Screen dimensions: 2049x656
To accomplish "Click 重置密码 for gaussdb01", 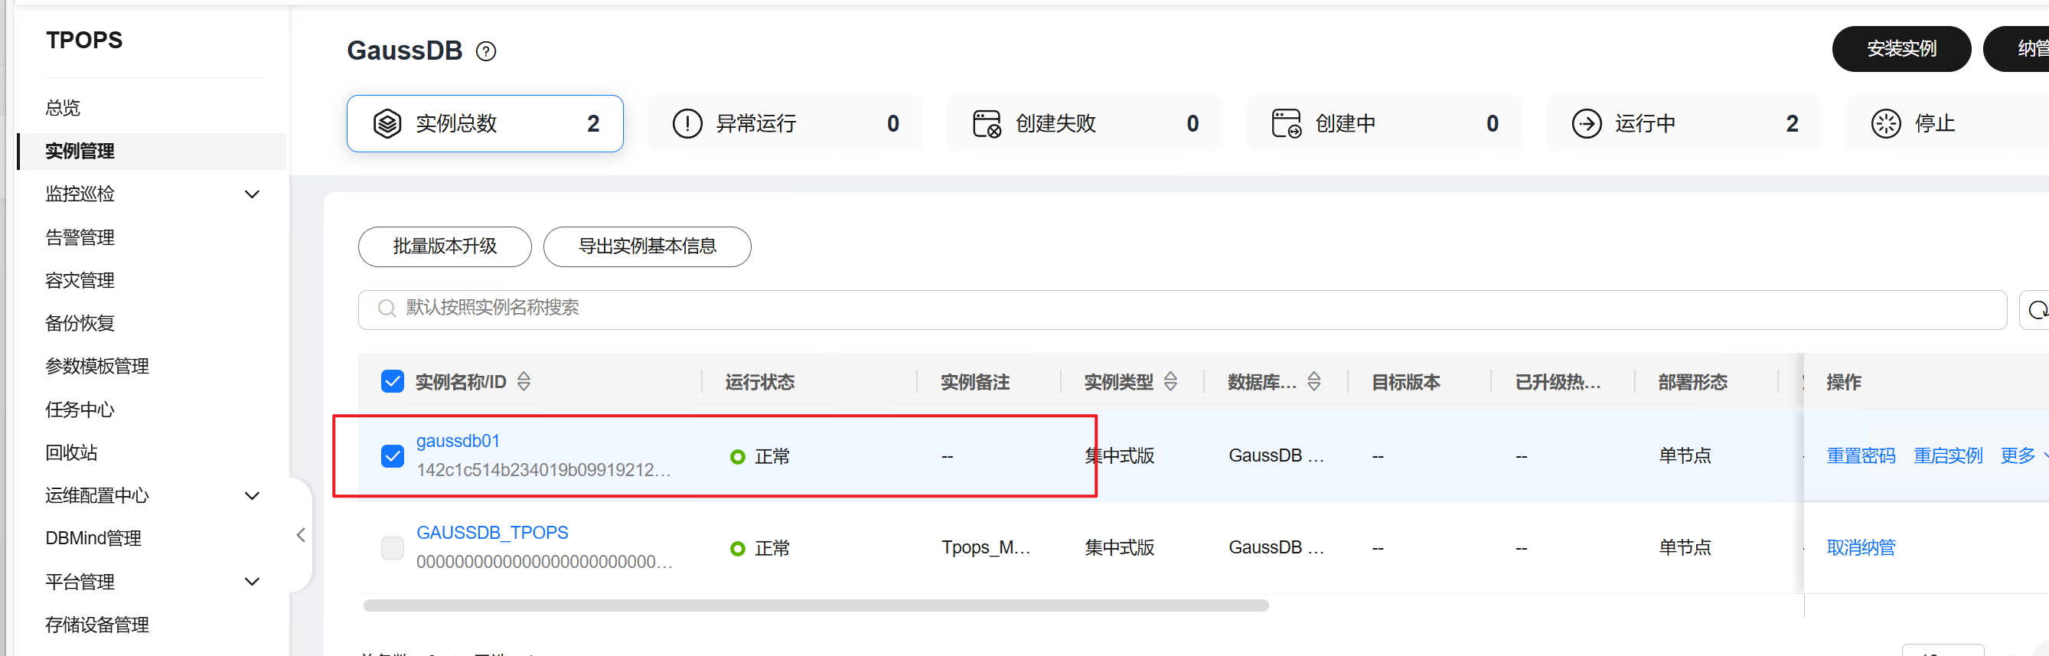I will (x=1861, y=455).
